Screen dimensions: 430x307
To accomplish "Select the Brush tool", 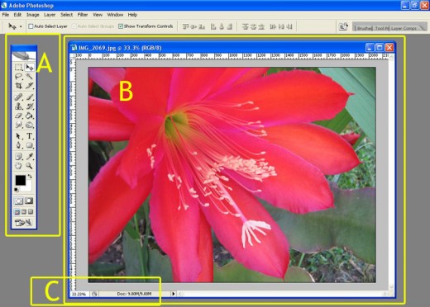I will tap(29, 97).
